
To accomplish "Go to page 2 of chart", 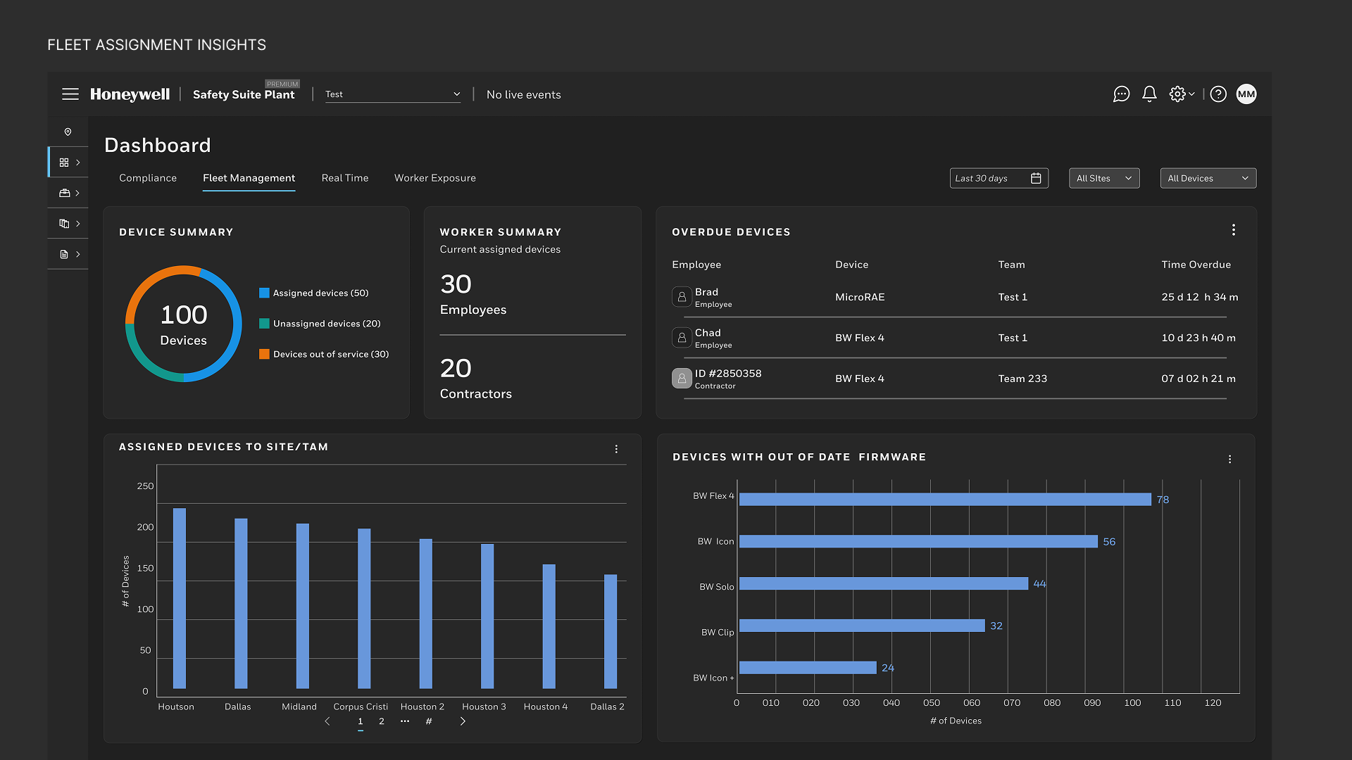I will click(x=382, y=721).
